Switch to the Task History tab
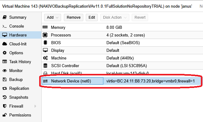This screenshot has width=203, height=122. 21,62
